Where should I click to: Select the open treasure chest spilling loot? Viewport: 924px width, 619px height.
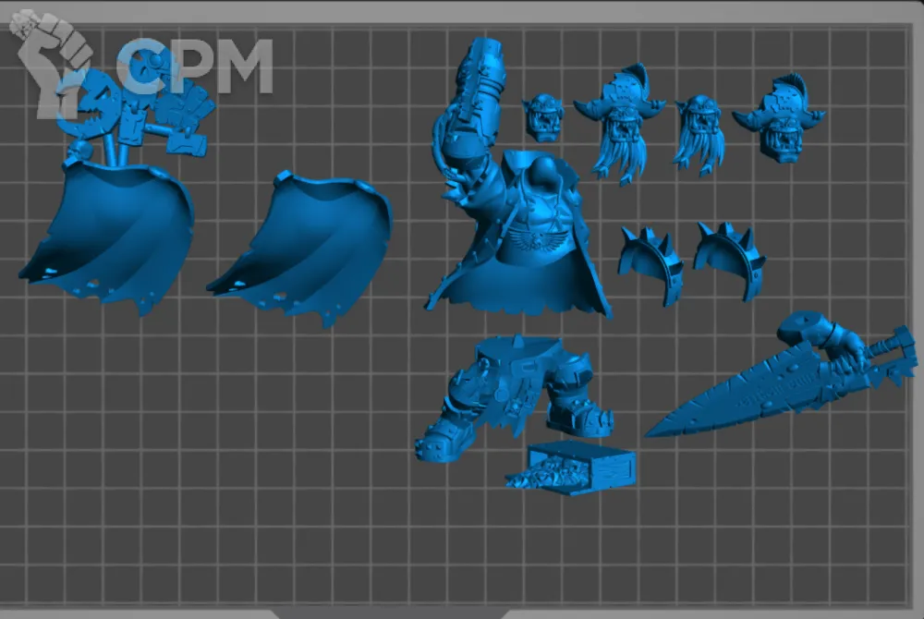coord(573,467)
